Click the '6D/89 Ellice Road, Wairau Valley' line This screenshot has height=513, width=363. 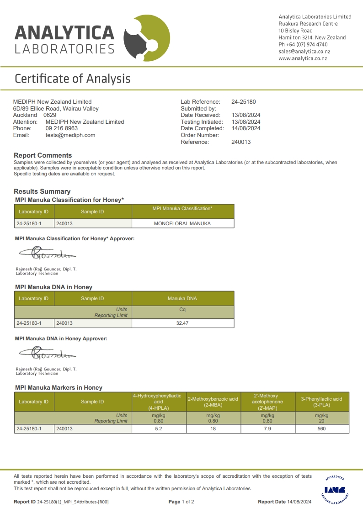coord(56,109)
